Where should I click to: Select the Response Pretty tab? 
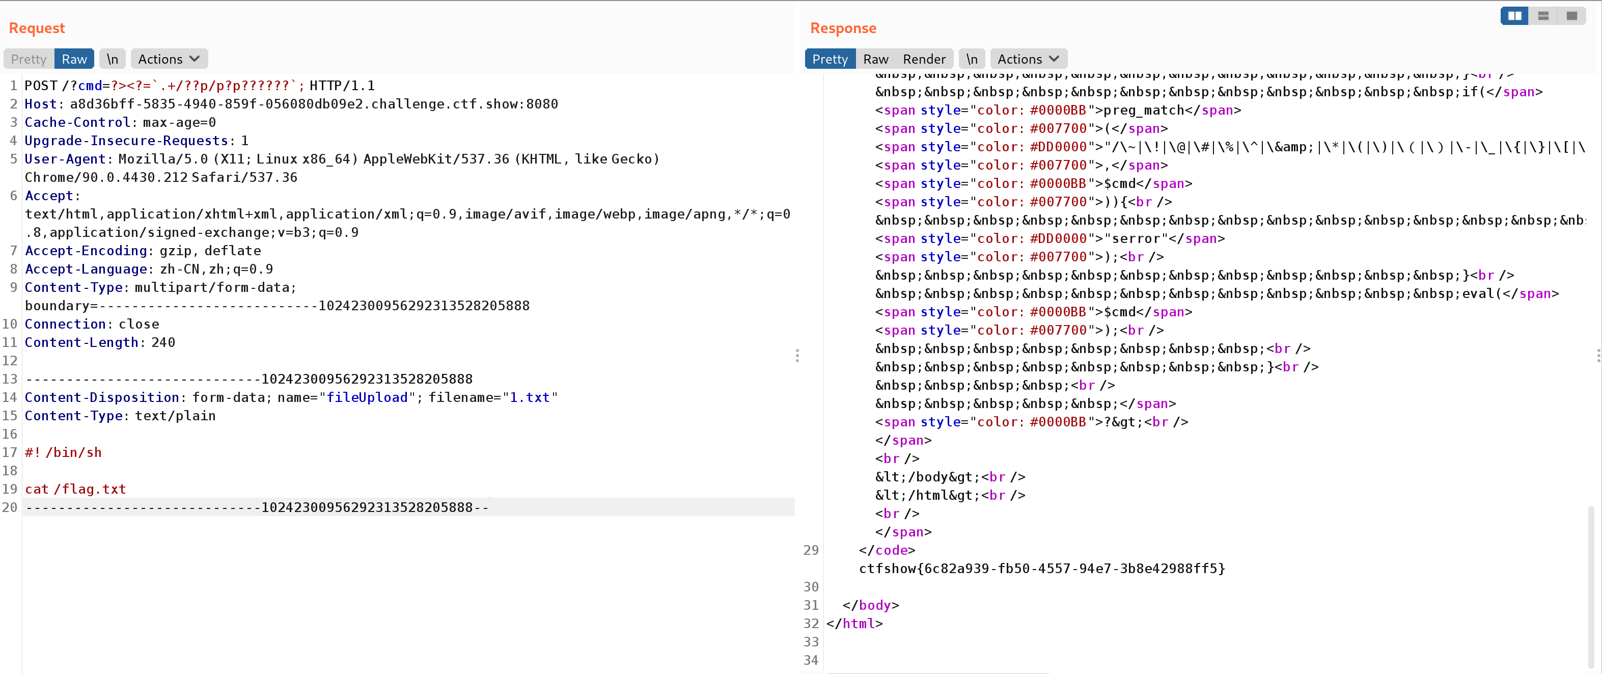click(x=830, y=59)
